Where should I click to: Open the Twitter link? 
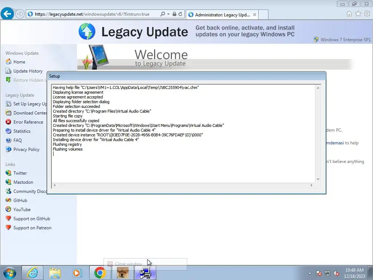click(x=20, y=173)
